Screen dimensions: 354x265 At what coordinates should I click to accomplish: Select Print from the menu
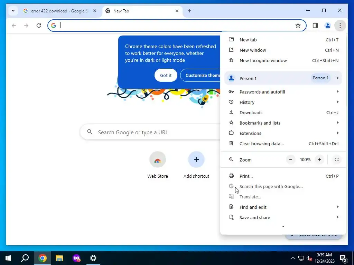pyautogui.click(x=283, y=176)
